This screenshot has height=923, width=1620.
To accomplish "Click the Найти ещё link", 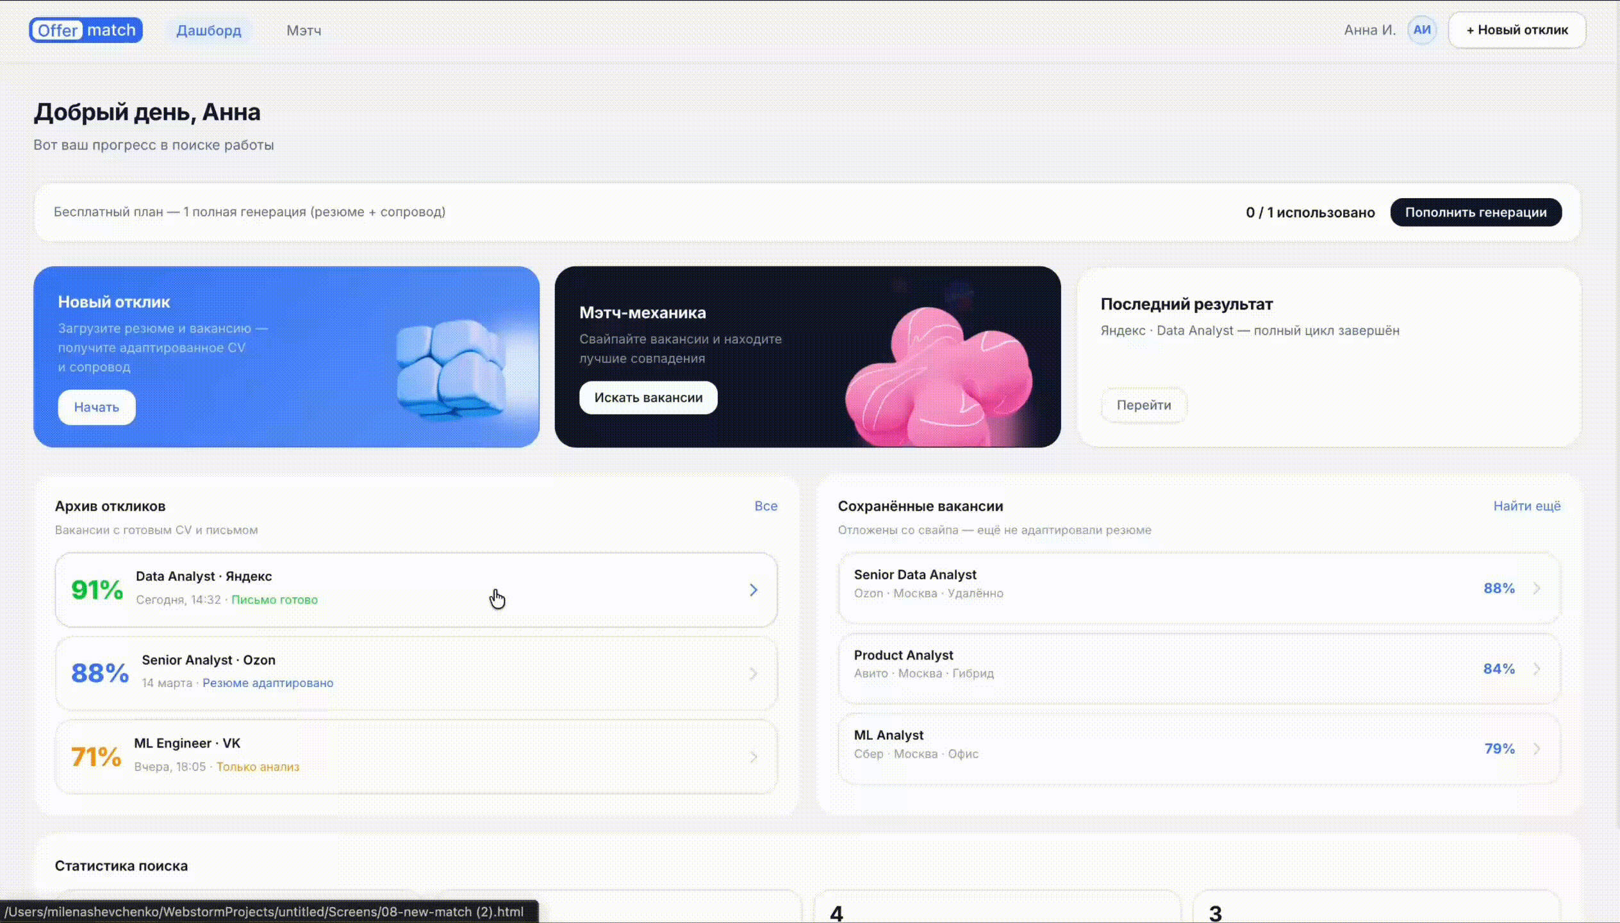I will (1526, 506).
